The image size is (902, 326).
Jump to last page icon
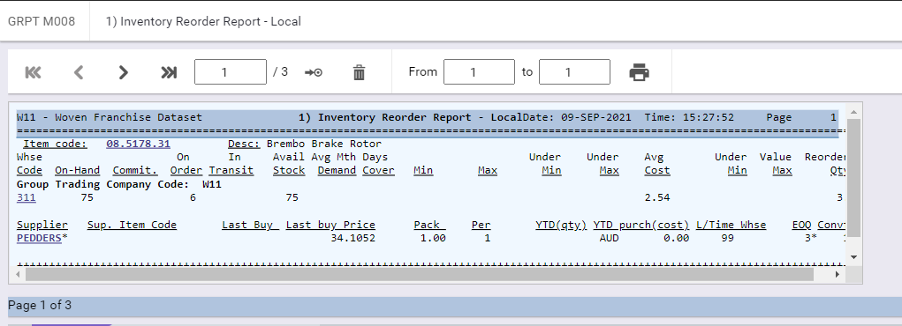click(169, 72)
